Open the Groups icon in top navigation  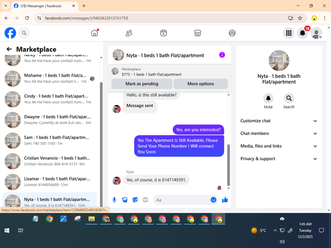click(232, 33)
